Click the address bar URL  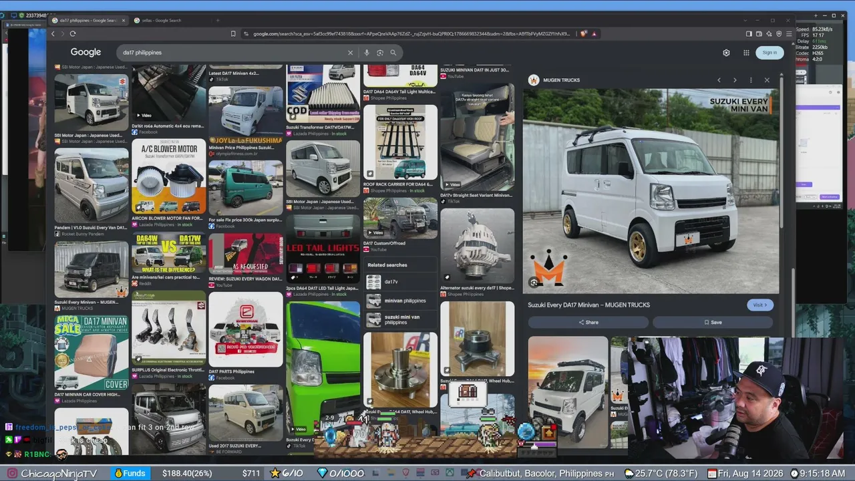tap(411, 33)
